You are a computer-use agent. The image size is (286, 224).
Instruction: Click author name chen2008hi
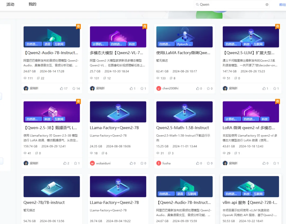[x=170, y=88]
